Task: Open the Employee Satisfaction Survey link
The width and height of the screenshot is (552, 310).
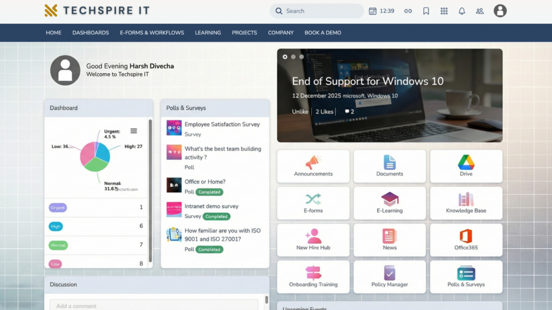Action: (224, 124)
